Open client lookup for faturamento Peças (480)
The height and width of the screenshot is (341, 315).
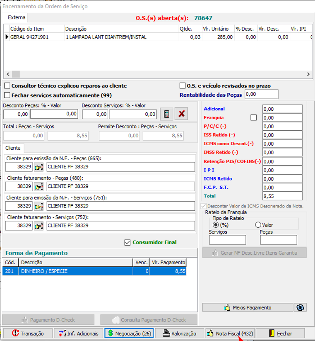[x=39, y=186]
